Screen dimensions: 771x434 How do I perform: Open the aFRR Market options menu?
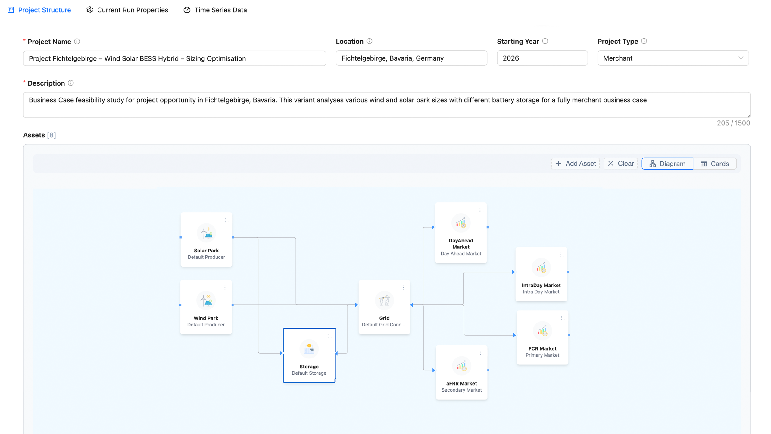tap(480, 353)
